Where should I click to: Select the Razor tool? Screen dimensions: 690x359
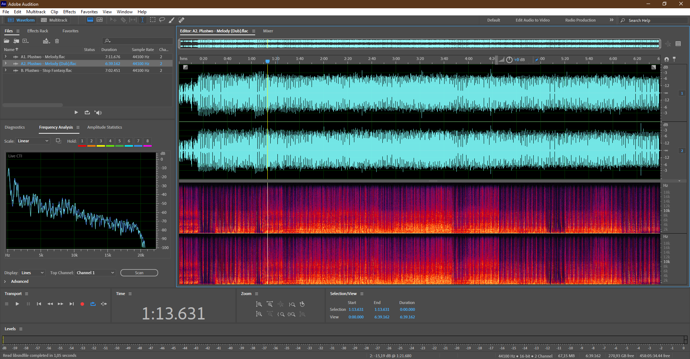click(123, 20)
